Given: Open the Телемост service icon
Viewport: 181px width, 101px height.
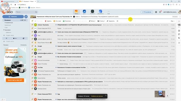Looking at the screenshot, I should pos(92,12).
